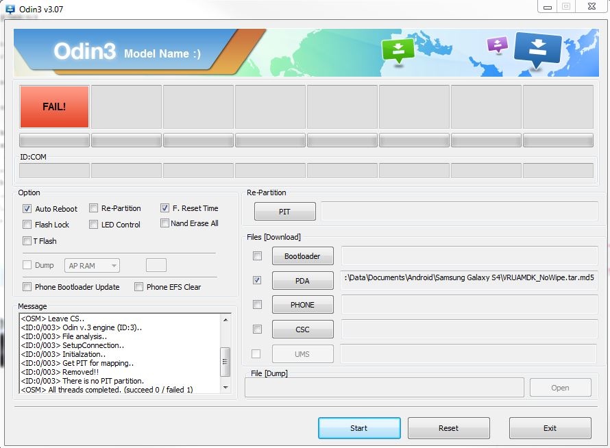
Task: Click the first progress bar under FAIL!
Action: coord(54,140)
